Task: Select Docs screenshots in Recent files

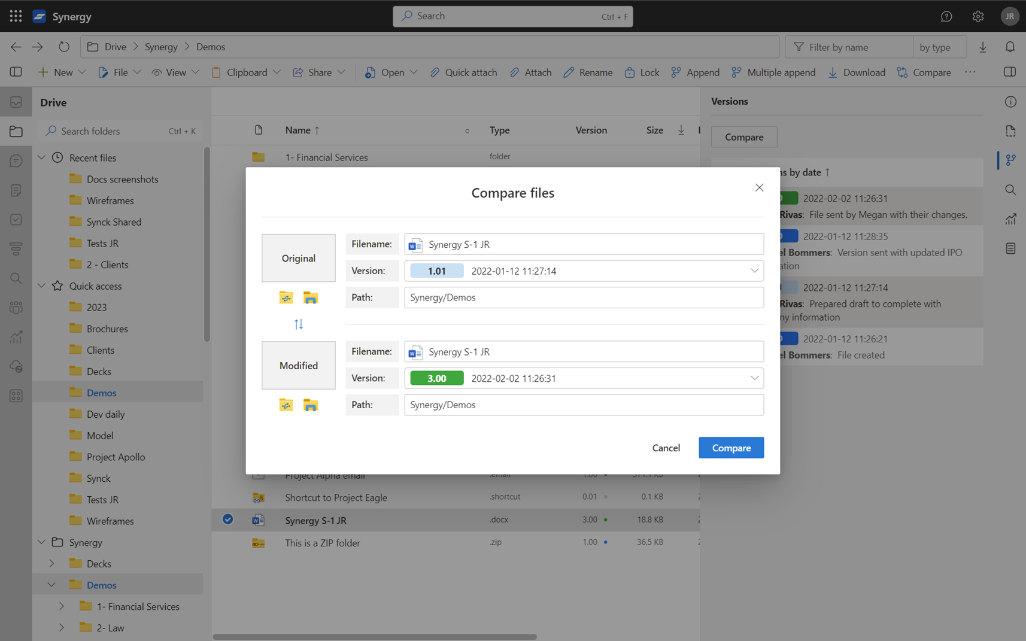Action: click(x=122, y=179)
